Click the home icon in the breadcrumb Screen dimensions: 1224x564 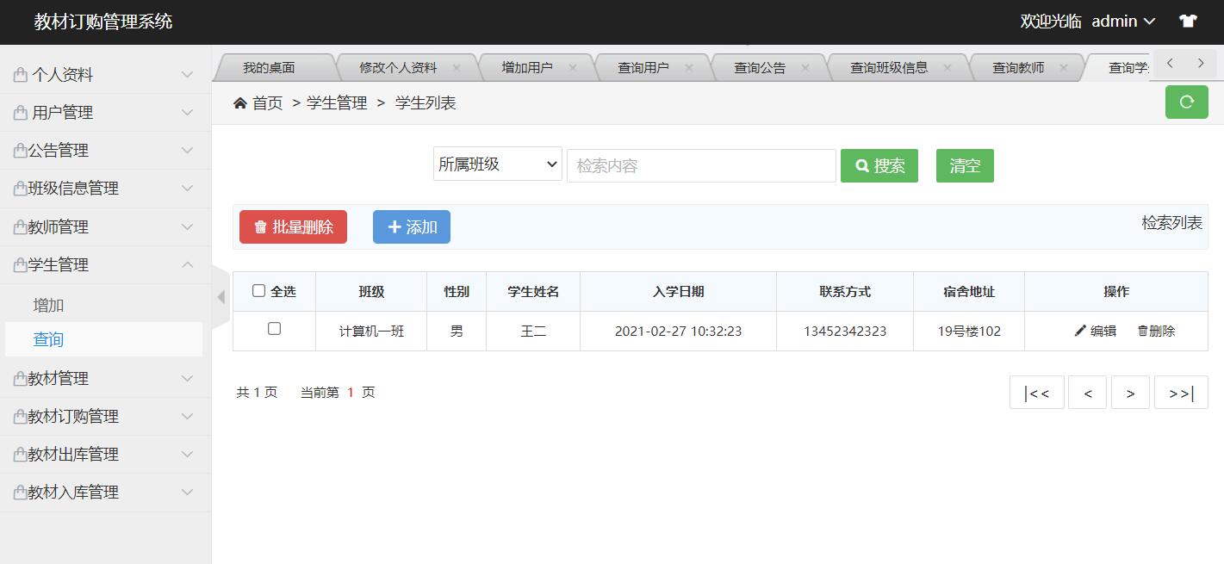click(x=241, y=102)
